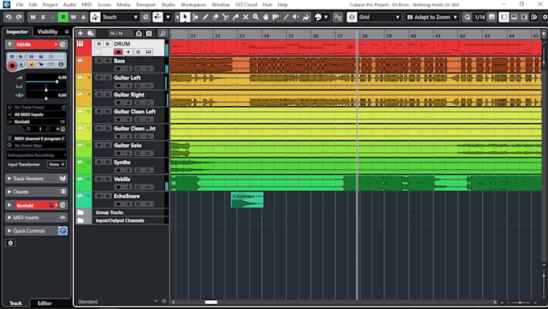Select the Range Selection tool
The height and width of the screenshot is (309, 548).
pyautogui.click(x=195, y=17)
